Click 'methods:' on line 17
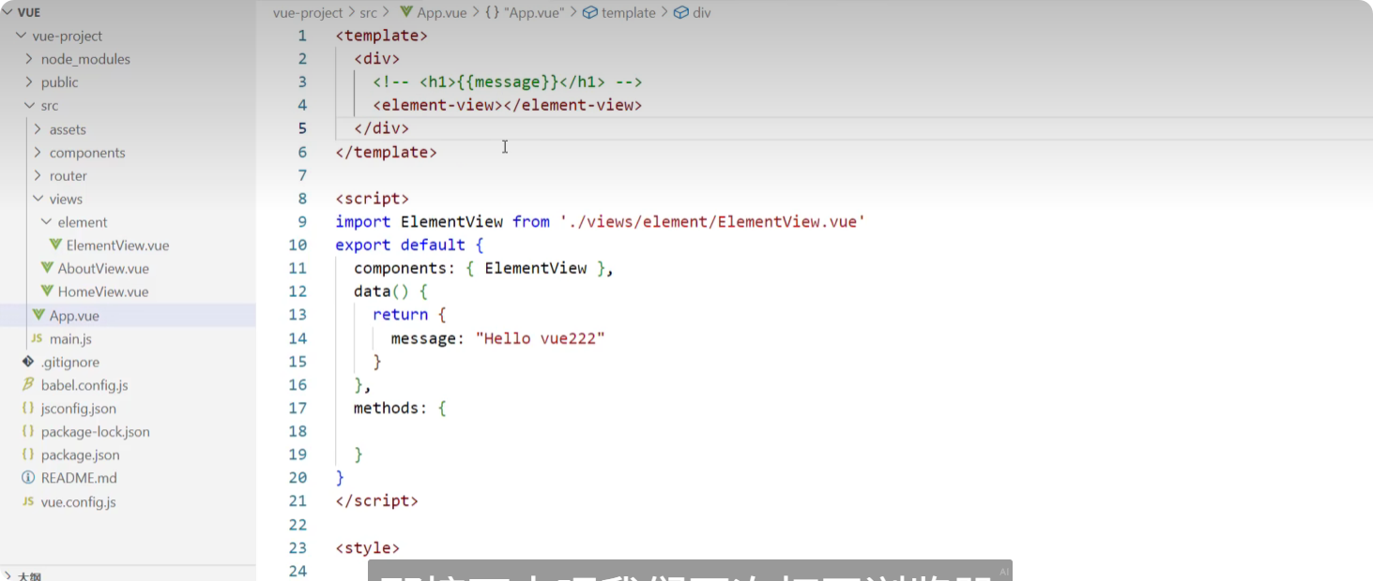This screenshot has height=581, width=1373. 391,409
